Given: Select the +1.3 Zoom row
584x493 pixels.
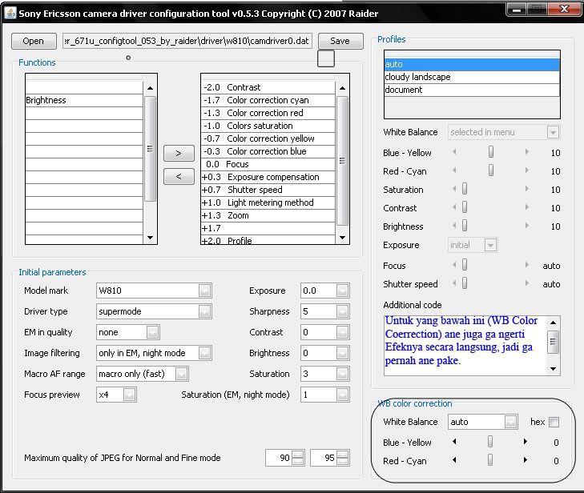Looking at the screenshot, I should tap(268, 215).
